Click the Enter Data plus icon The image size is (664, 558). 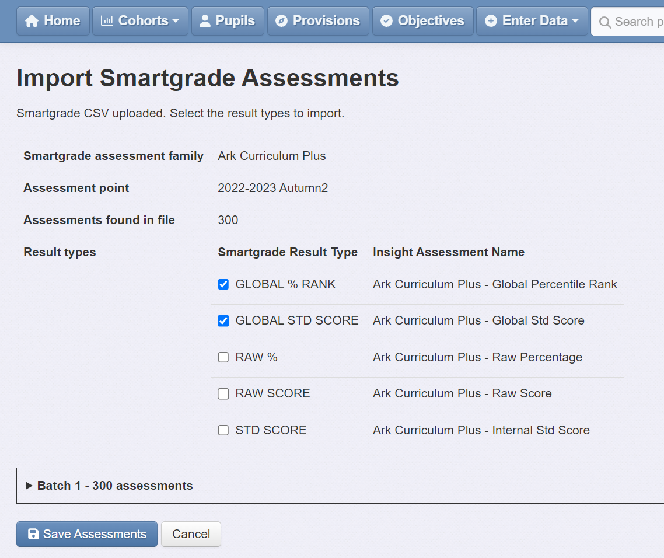tap(491, 21)
